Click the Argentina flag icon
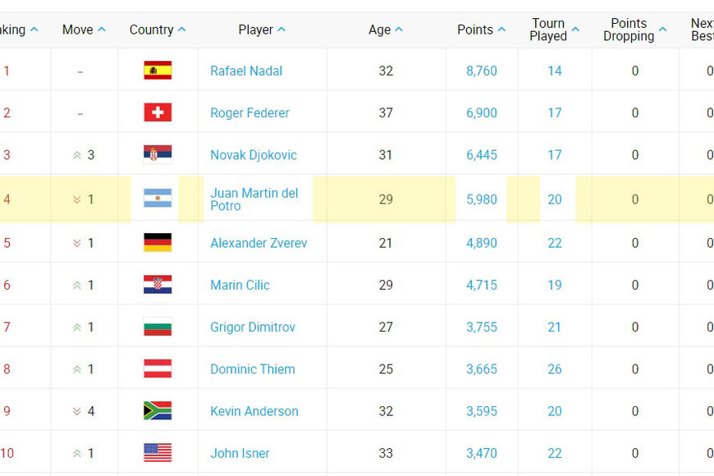Screen dimensions: 714x476 (158, 199)
